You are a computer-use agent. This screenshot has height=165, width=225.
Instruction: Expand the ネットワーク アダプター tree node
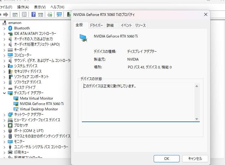(4, 115)
